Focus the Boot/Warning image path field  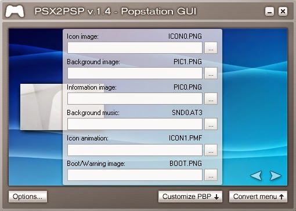(x=135, y=175)
